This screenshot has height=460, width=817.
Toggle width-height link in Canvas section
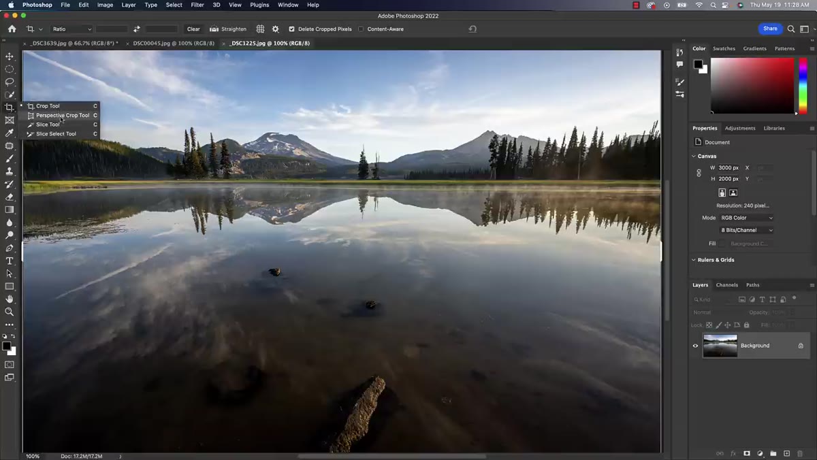coord(699,174)
